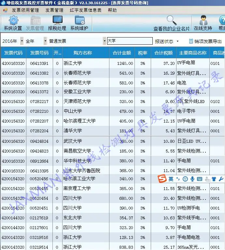Open 报税处理 monitor icon
Screen dimensions: 225x250
click(x=58, y=20)
